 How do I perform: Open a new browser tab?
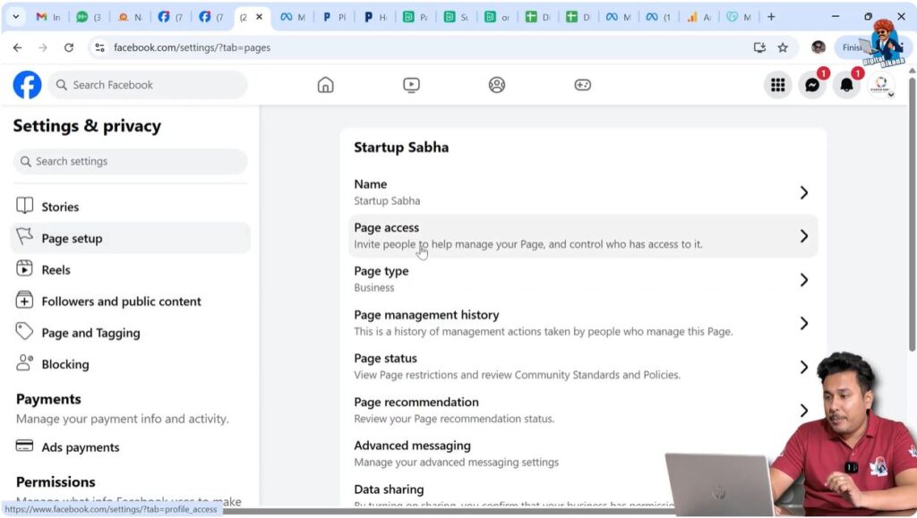771,17
